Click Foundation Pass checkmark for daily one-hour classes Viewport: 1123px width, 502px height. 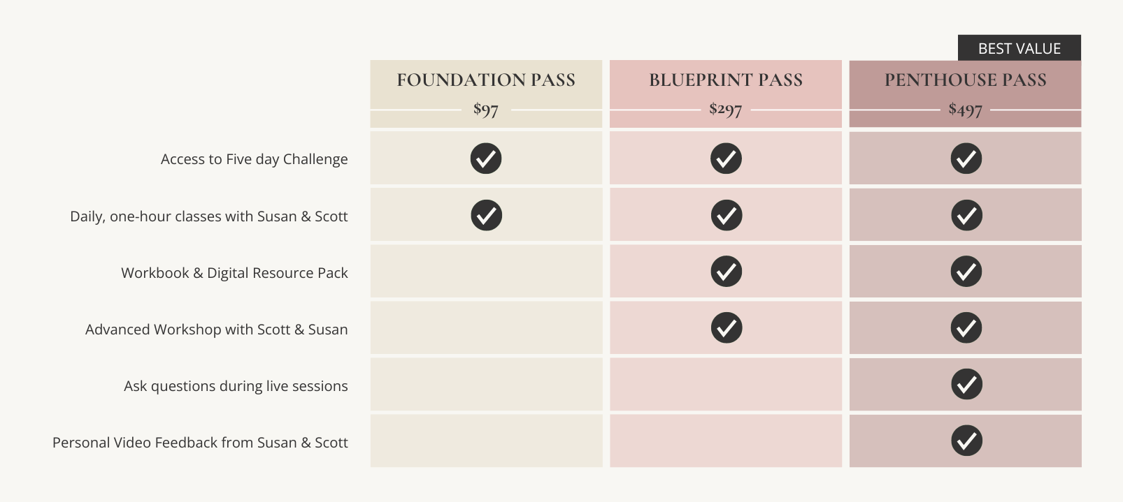pyautogui.click(x=486, y=215)
